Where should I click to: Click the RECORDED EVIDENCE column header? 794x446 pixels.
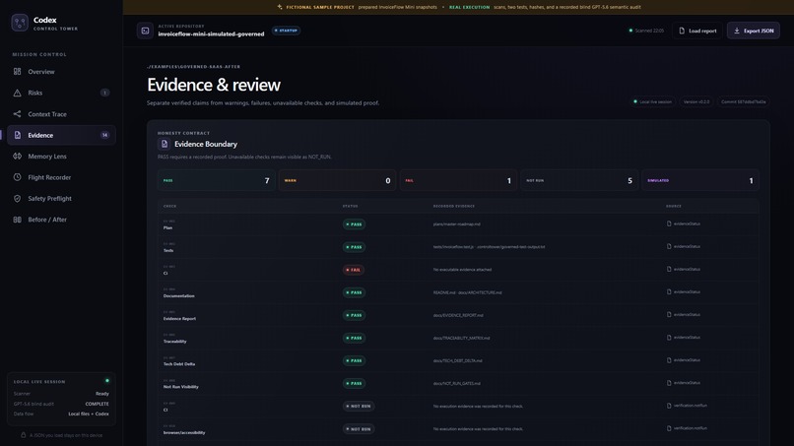[454, 206]
